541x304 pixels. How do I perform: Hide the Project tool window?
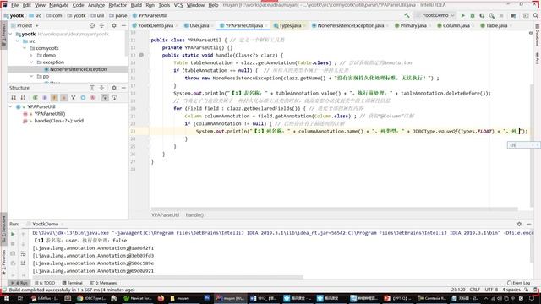pyautogui.click(x=123, y=25)
